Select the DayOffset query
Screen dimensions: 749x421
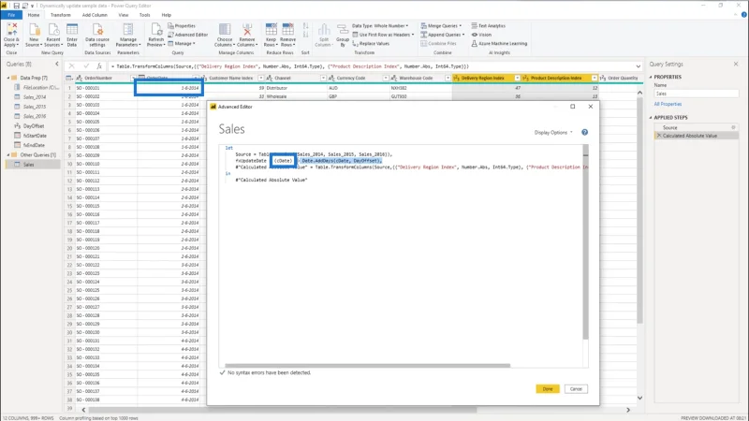tap(34, 126)
